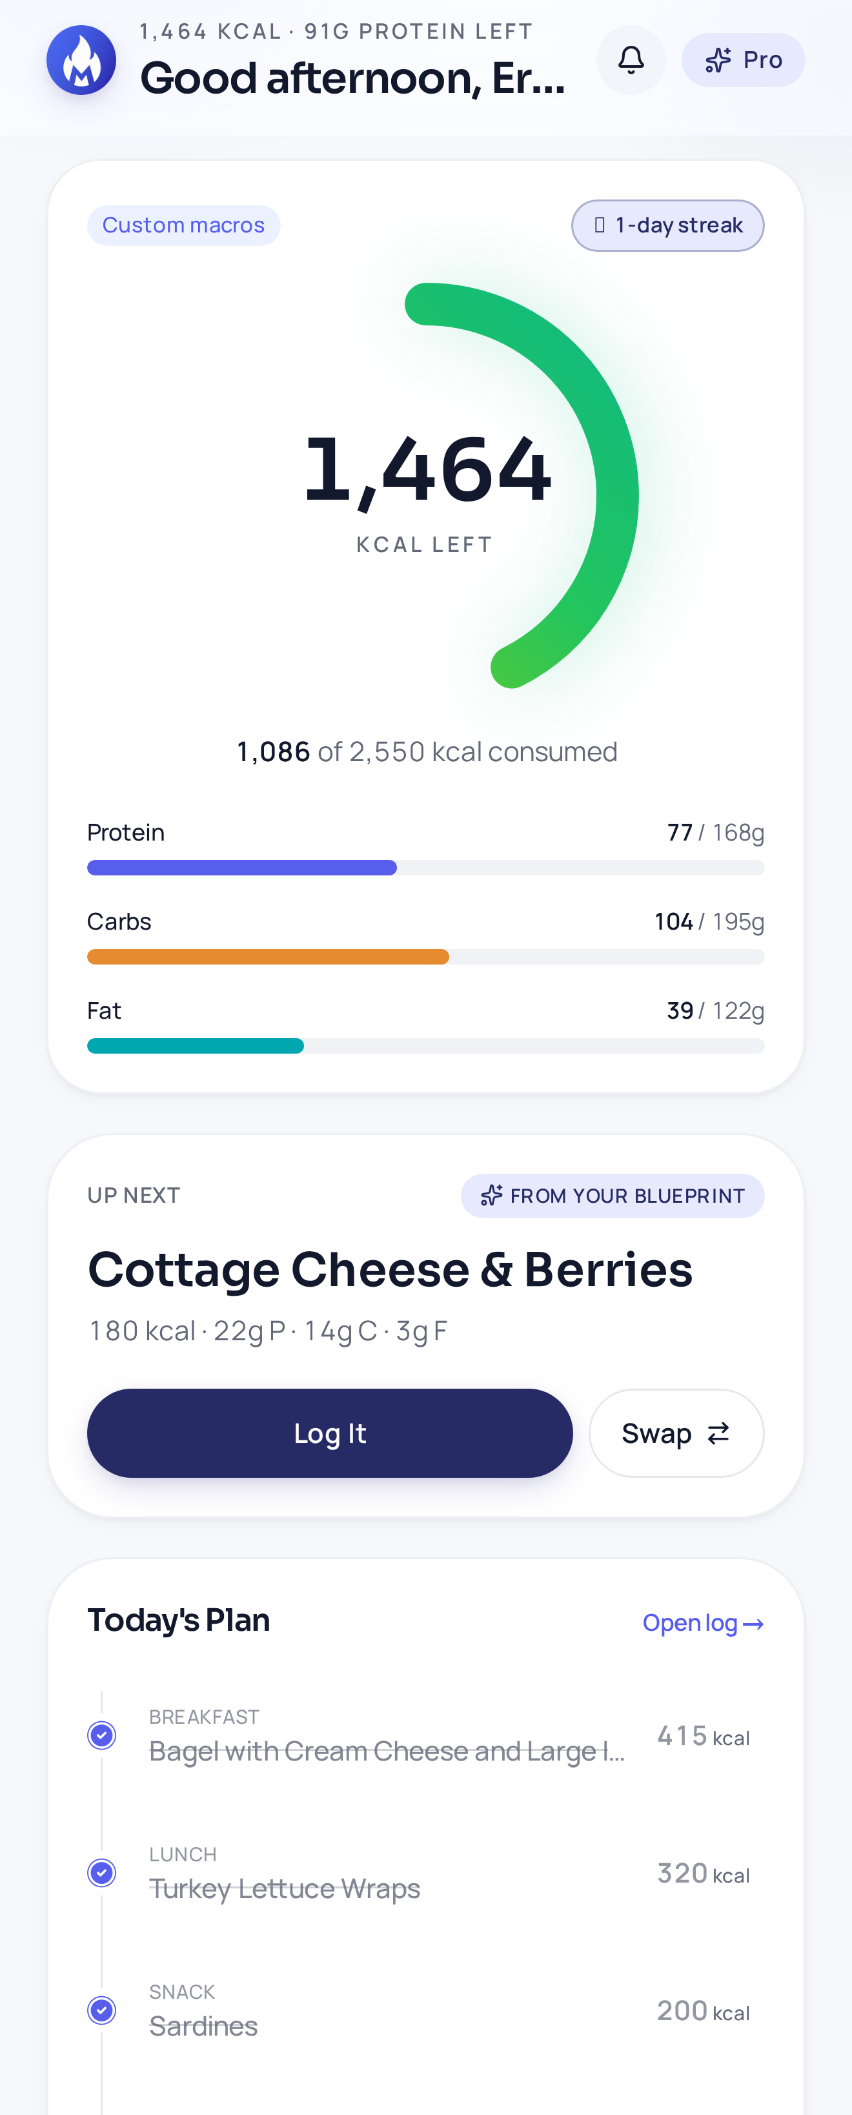Tap the arrow beside Open log

(753, 1624)
